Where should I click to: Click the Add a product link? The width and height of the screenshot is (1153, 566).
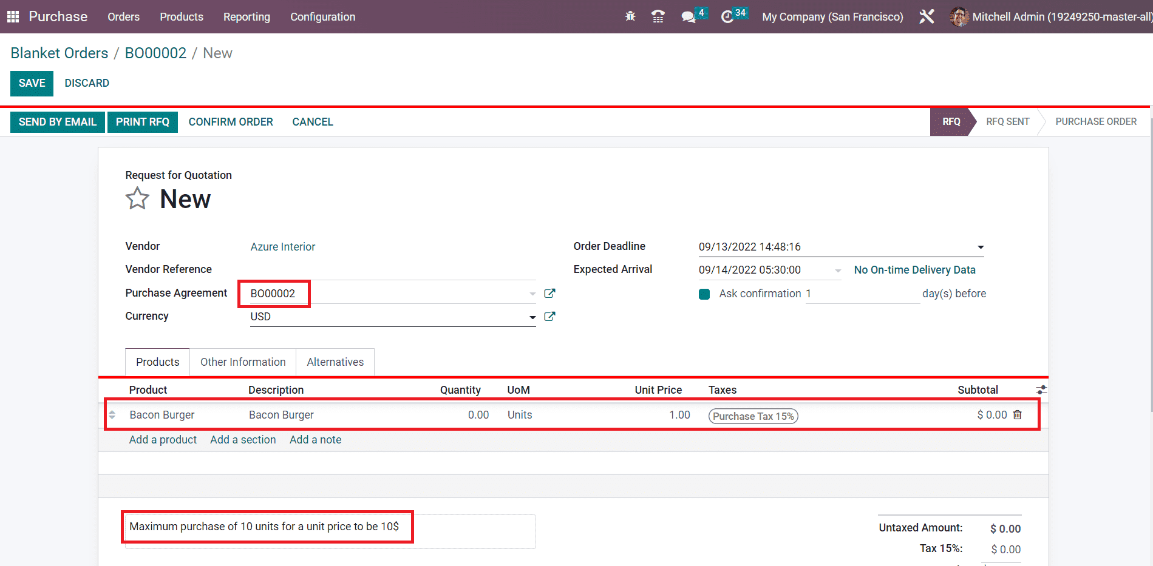(163, 440)
